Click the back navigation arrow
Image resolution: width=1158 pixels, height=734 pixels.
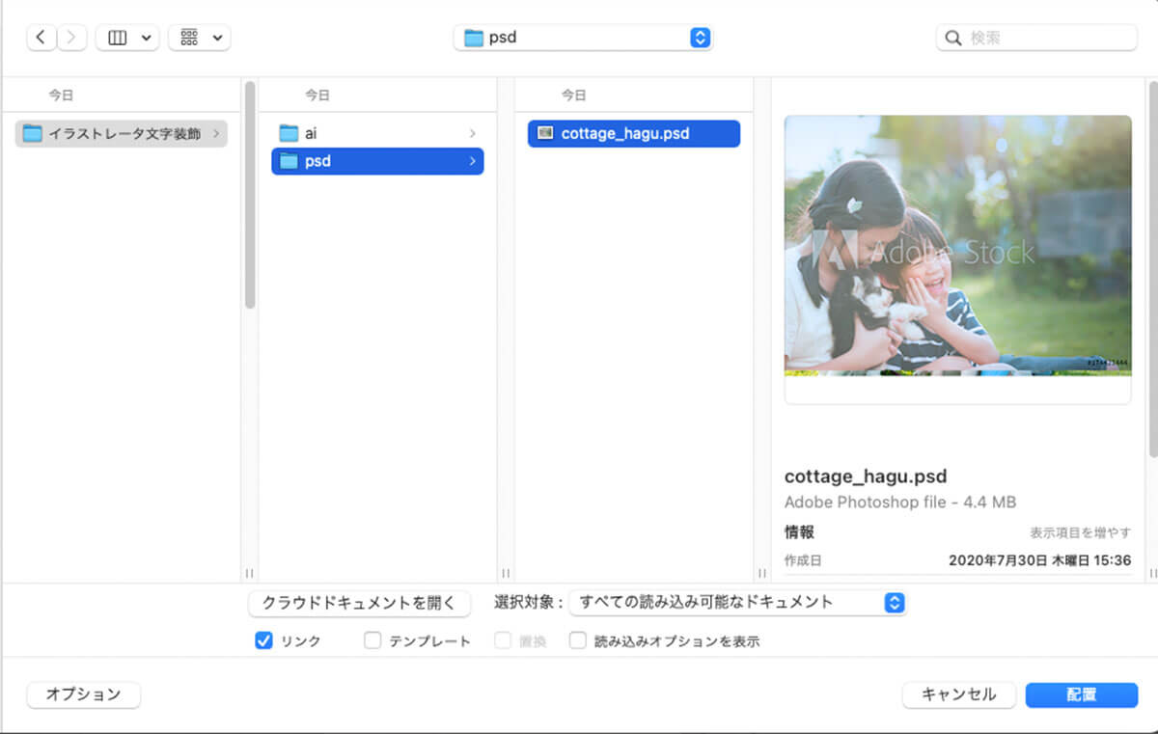[41, 38]
